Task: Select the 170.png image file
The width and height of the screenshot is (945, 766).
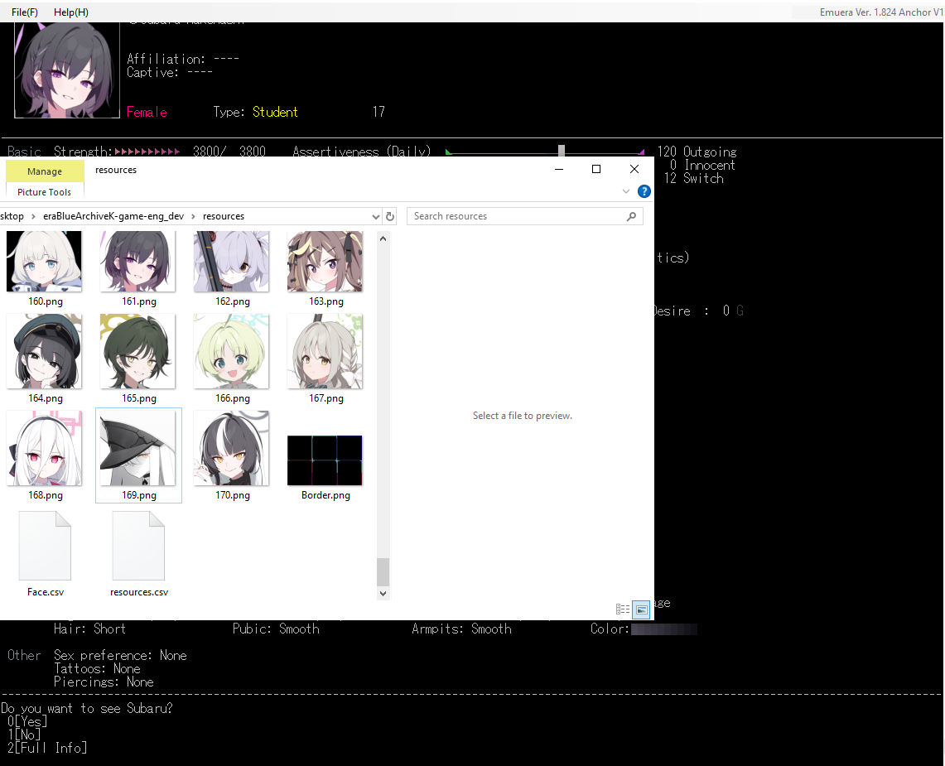Action: tap(231, 448)
